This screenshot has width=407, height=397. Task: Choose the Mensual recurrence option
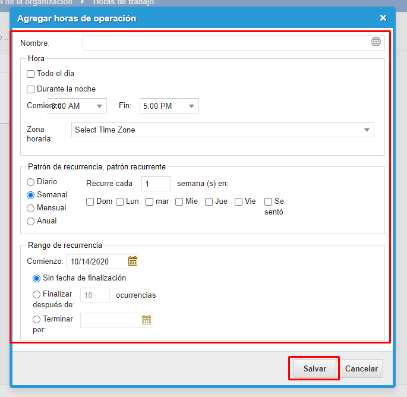pos(31,208)
